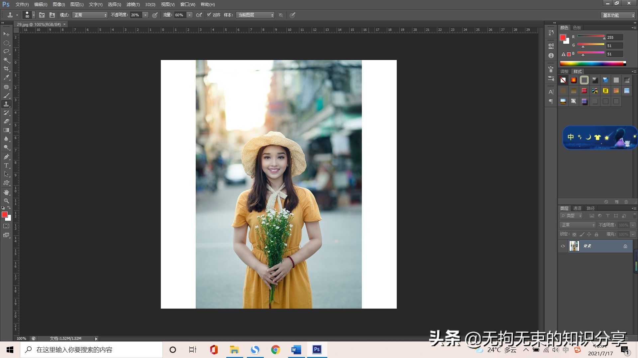Screen dimensions: 638x358
Task: Open the blend mode (模式) dropdown
Action: (x=90, y=15)
